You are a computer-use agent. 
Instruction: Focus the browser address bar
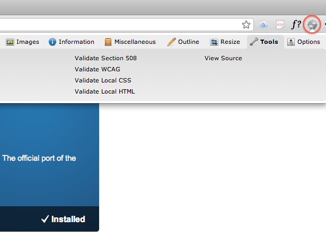(x=126, y=25)
